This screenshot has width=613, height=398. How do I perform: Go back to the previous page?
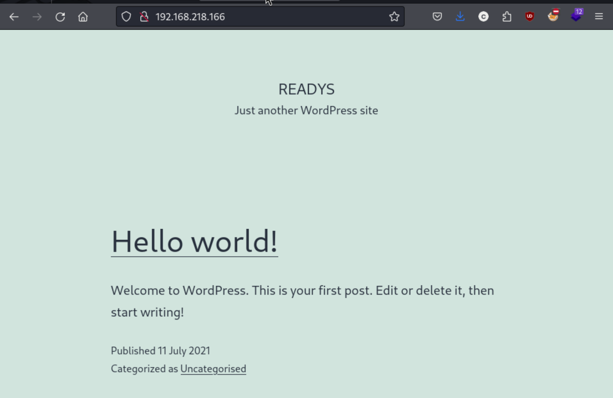[14, 17]
